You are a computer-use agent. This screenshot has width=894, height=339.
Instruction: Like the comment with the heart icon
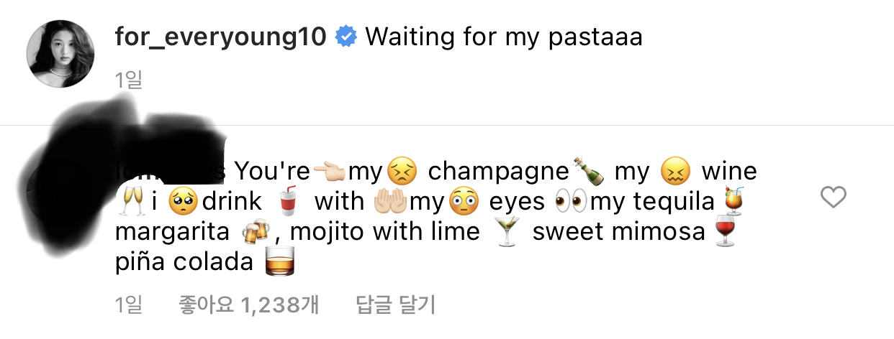point(834,197)
